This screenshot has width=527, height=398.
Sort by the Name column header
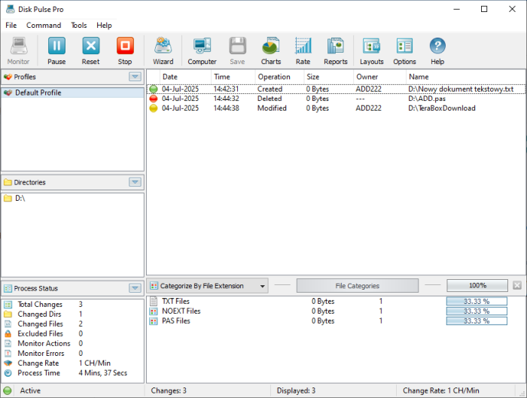[x=466, y=77]
